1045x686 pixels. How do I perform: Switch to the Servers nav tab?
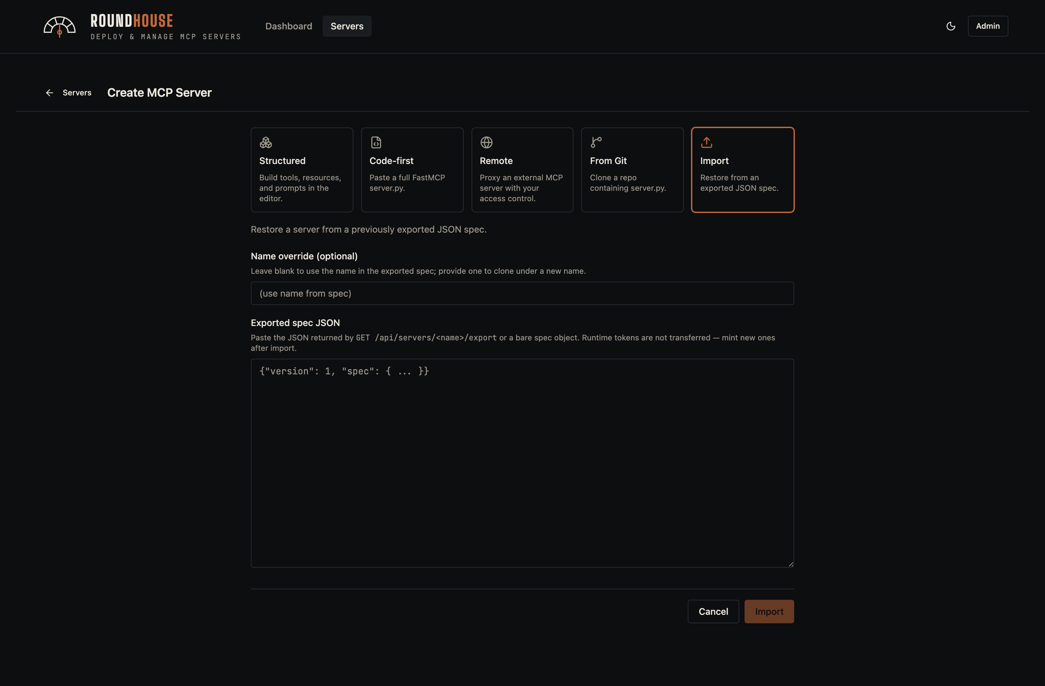click(x=347, y=26)
